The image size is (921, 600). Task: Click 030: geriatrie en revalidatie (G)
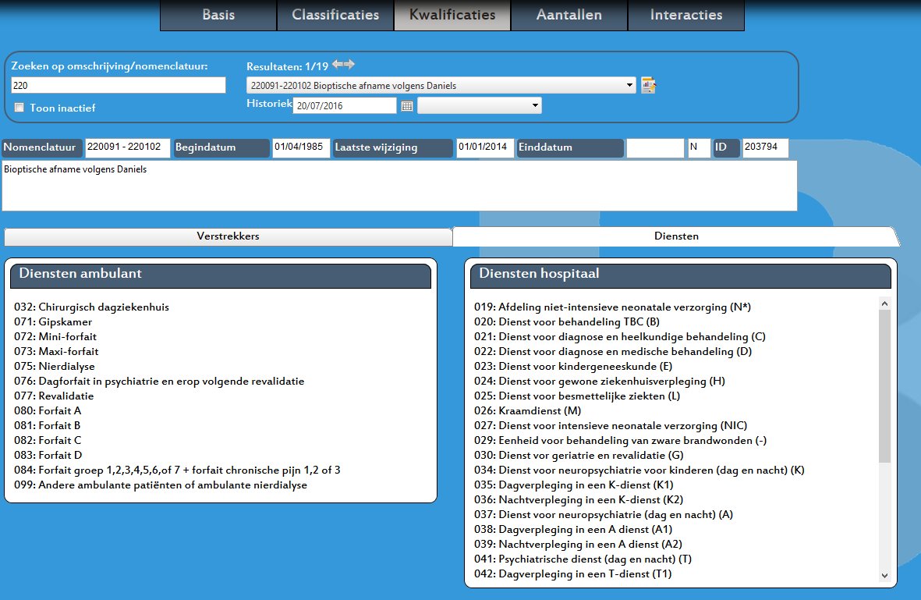pos(579,456)
